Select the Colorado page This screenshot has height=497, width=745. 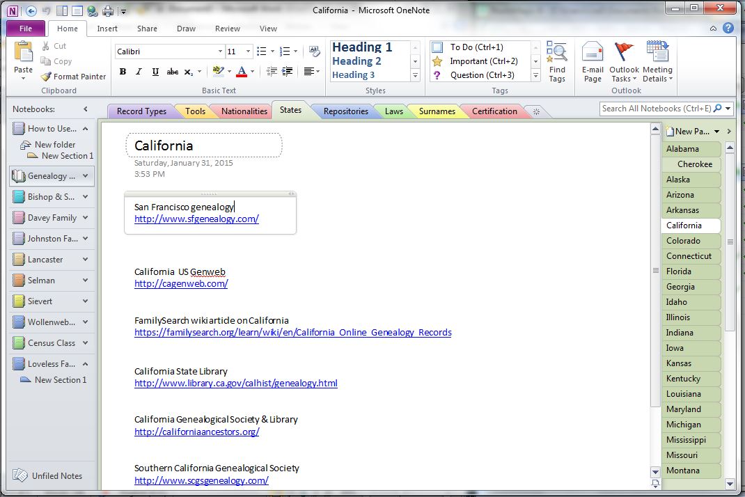coord(691,241)
